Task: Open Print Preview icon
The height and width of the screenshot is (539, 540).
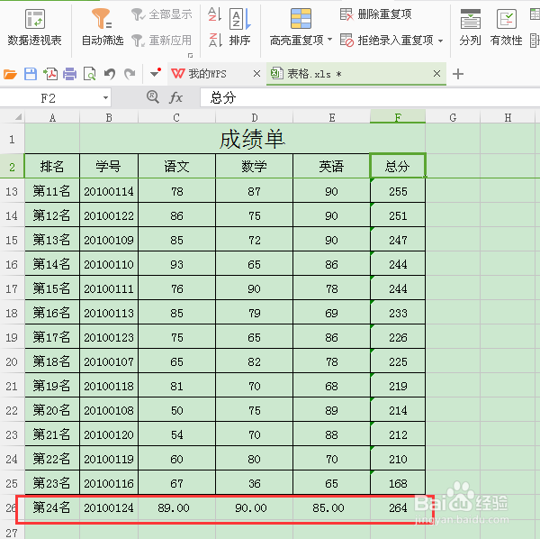Action: point(89,74)
